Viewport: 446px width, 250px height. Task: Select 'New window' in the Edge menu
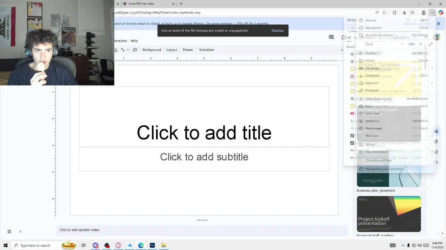pos(396,28)
